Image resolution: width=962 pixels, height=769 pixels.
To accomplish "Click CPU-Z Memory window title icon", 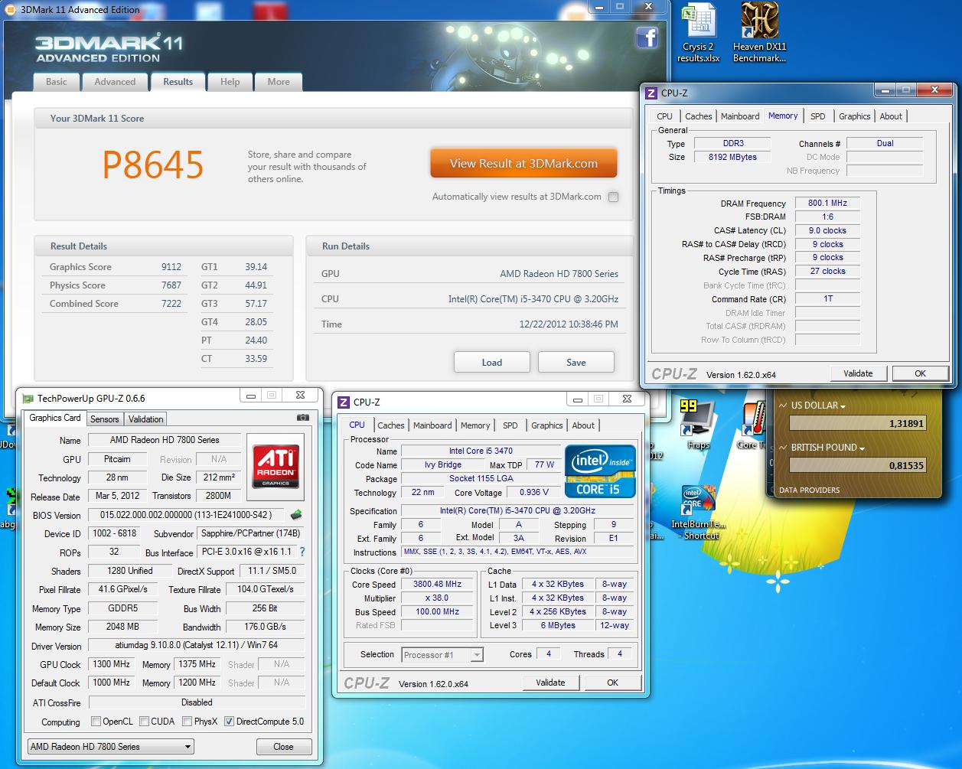I will (x=651, y=93).
